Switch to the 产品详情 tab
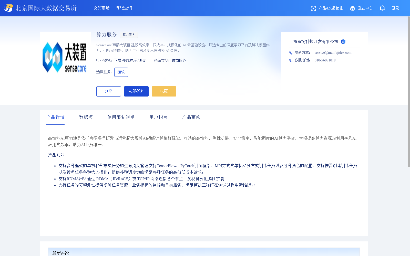Image resolution: width=410 pixels, height=256 pixels. (55, 117)
